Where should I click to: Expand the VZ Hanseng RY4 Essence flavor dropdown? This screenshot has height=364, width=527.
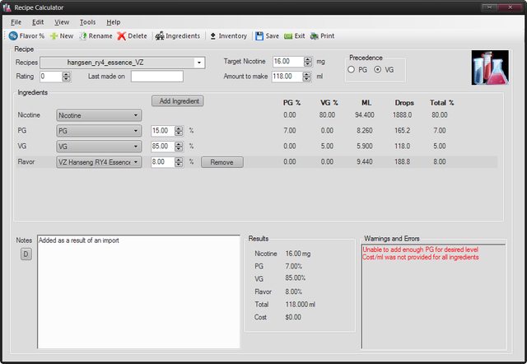pos(136,162)
